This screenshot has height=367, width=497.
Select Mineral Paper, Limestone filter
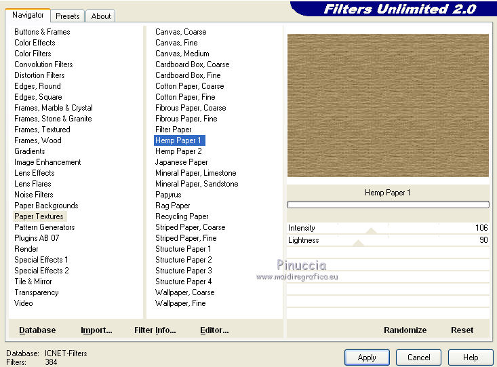click(195, 173)
